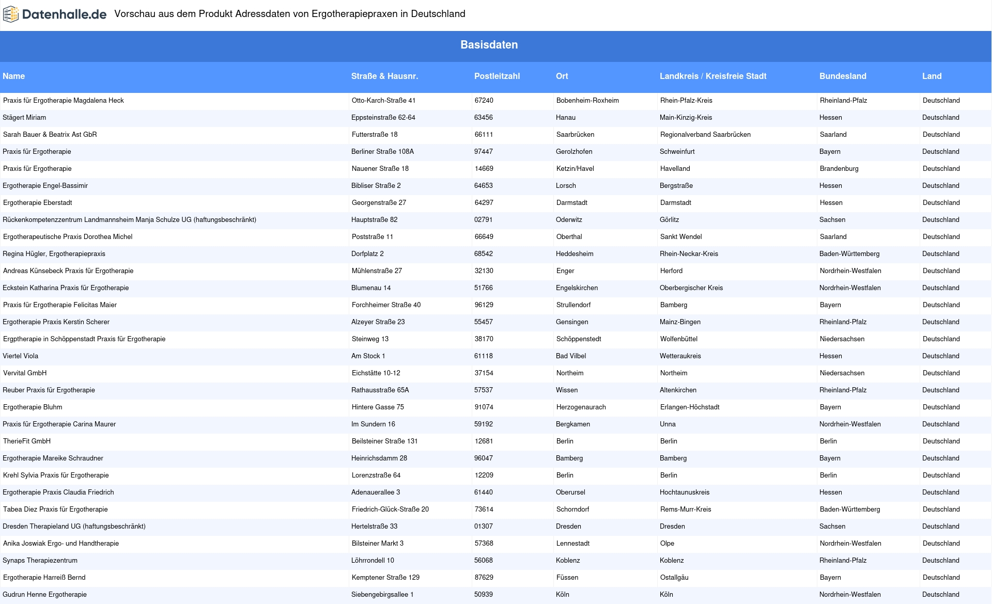Click the Bundesland column header

(843, 76)
